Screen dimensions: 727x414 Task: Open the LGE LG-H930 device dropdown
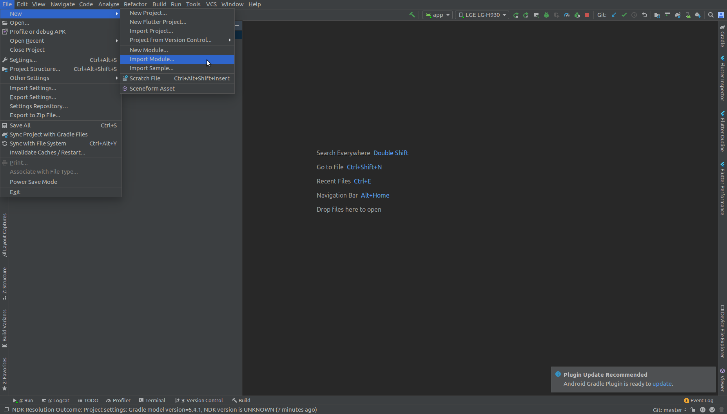tap(482, 15)
